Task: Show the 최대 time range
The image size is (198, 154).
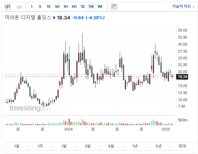Action: coord(182,146)
